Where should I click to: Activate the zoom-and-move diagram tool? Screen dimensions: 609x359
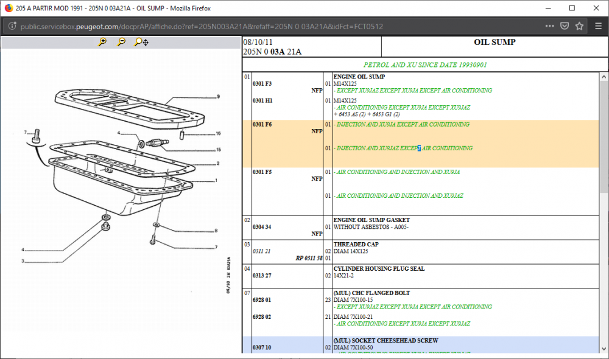pos(141,42)
